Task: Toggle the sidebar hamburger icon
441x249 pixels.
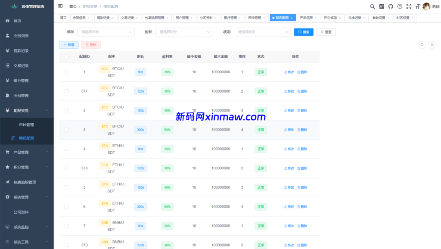Action: tap(60, 6)
